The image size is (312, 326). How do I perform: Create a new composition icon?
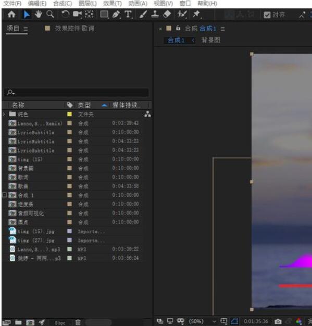click(30, 322)
